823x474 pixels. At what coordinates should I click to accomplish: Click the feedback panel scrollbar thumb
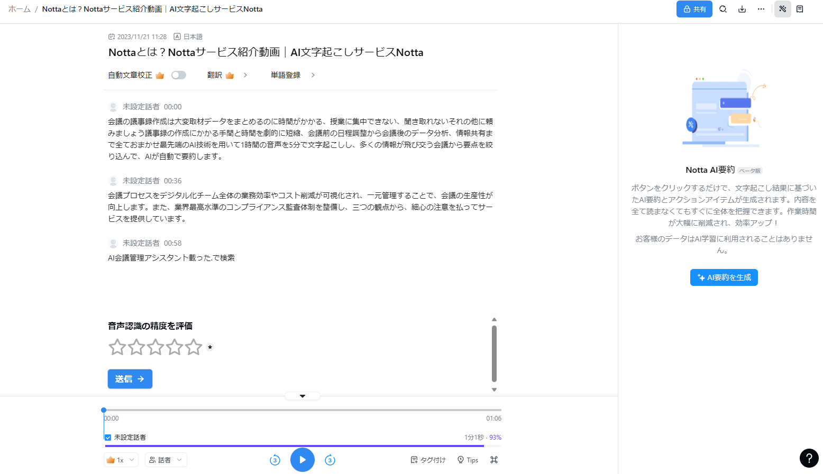tap(494, 354)
